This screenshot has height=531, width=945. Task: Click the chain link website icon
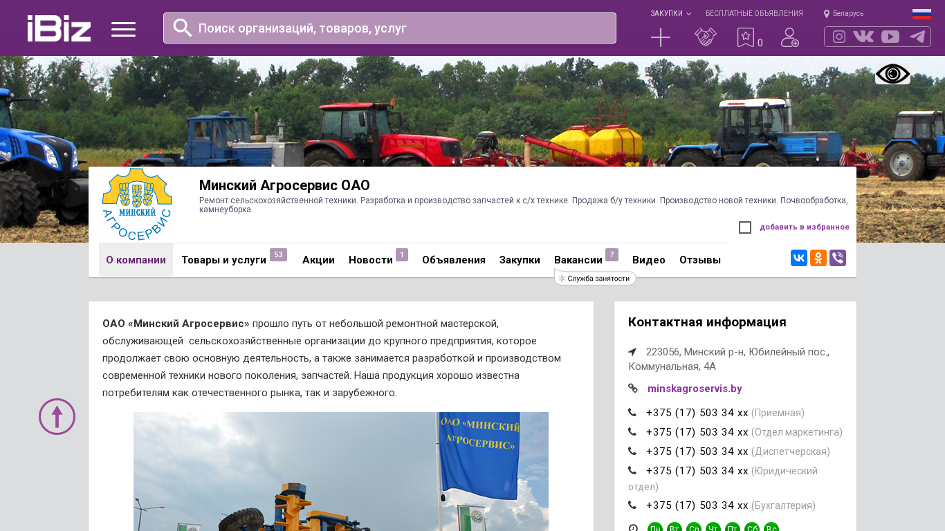pyautogui.click(x=633, y=389)
